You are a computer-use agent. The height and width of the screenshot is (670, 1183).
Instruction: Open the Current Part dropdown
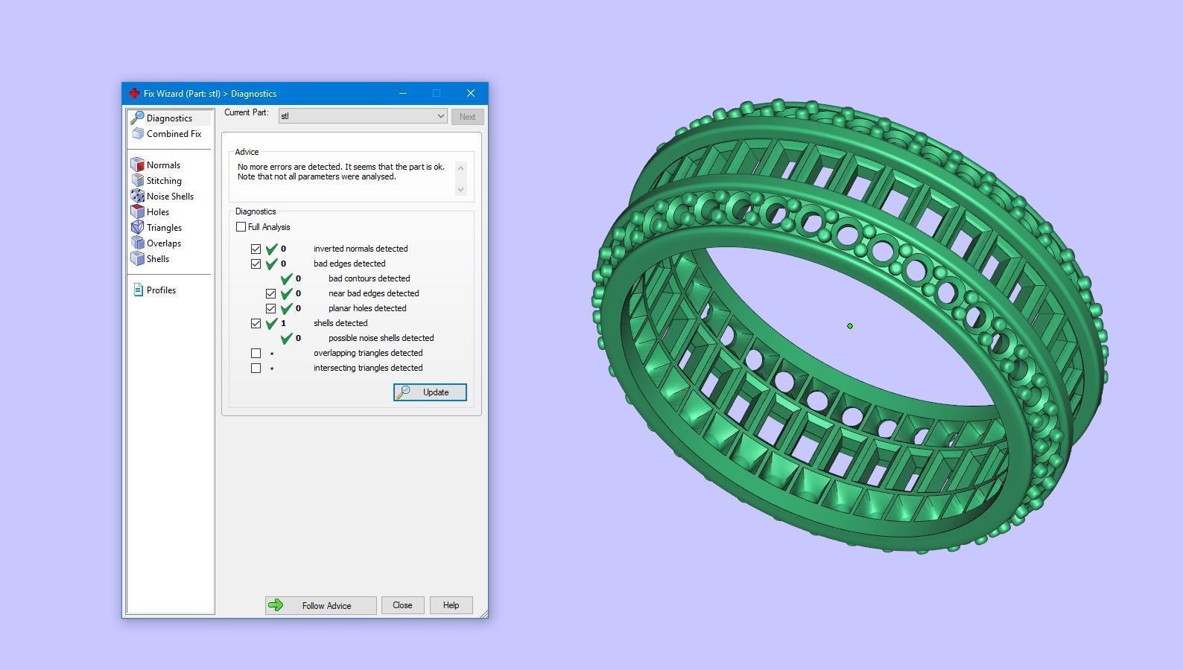[363, 116]
